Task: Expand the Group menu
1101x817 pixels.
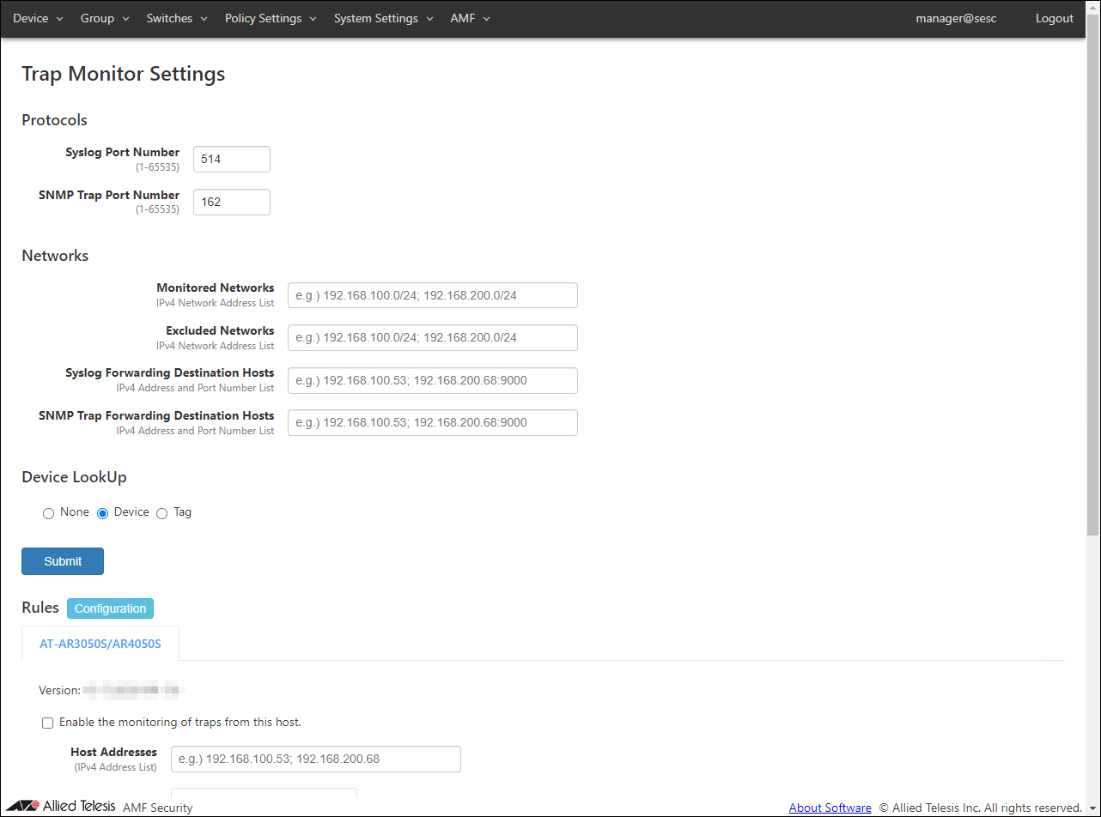Action: click(104, 18)
